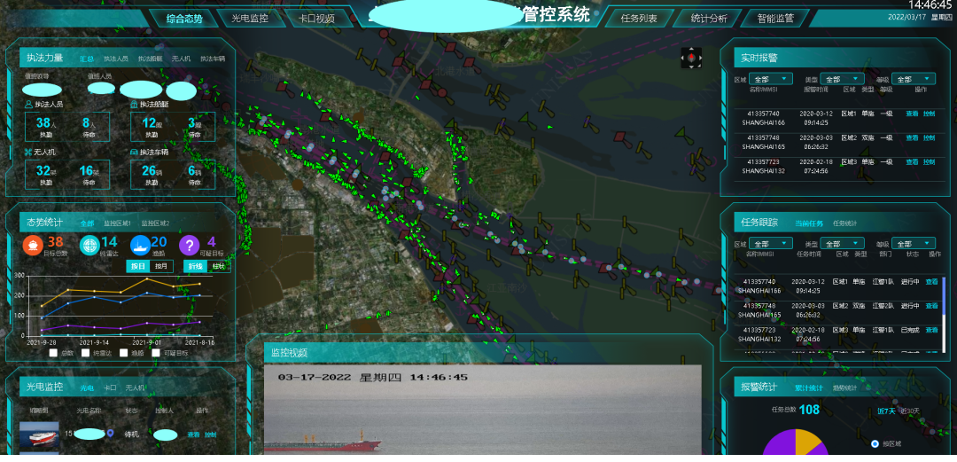957x462 pixels.
Task: Click the location pin icon in 光电监控 row
Action: coord(111,434)
